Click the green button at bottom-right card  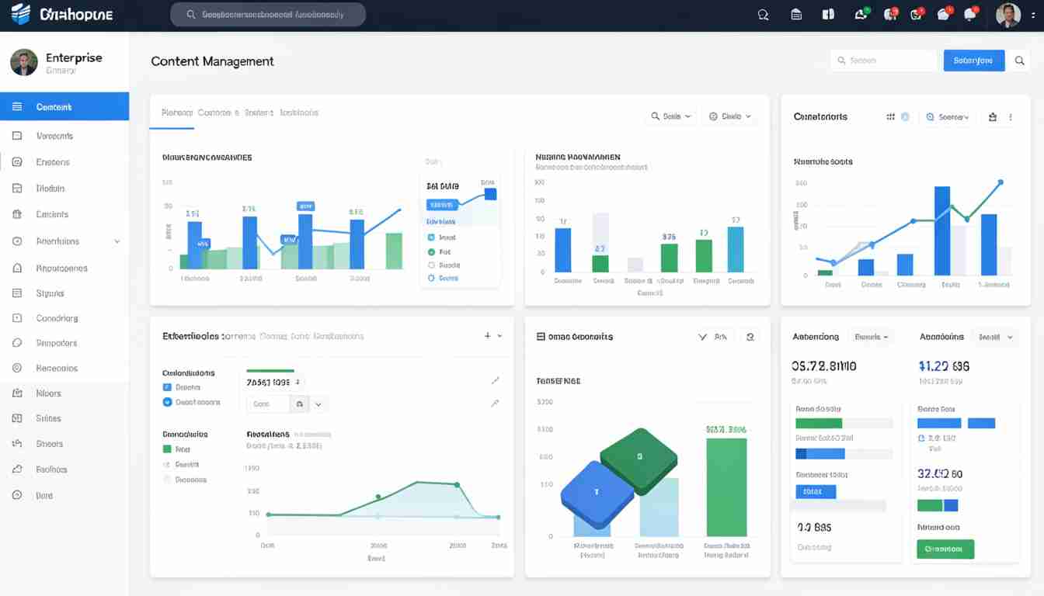pos(945,549)
